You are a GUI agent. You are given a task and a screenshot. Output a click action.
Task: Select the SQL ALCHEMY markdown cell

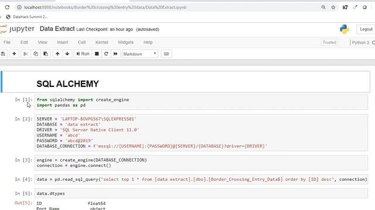point(185,82)
